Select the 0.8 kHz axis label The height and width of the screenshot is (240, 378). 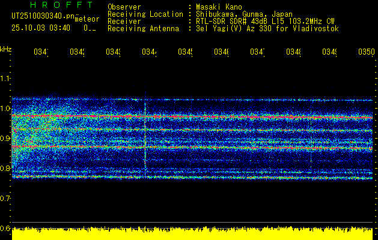point(5,169)
